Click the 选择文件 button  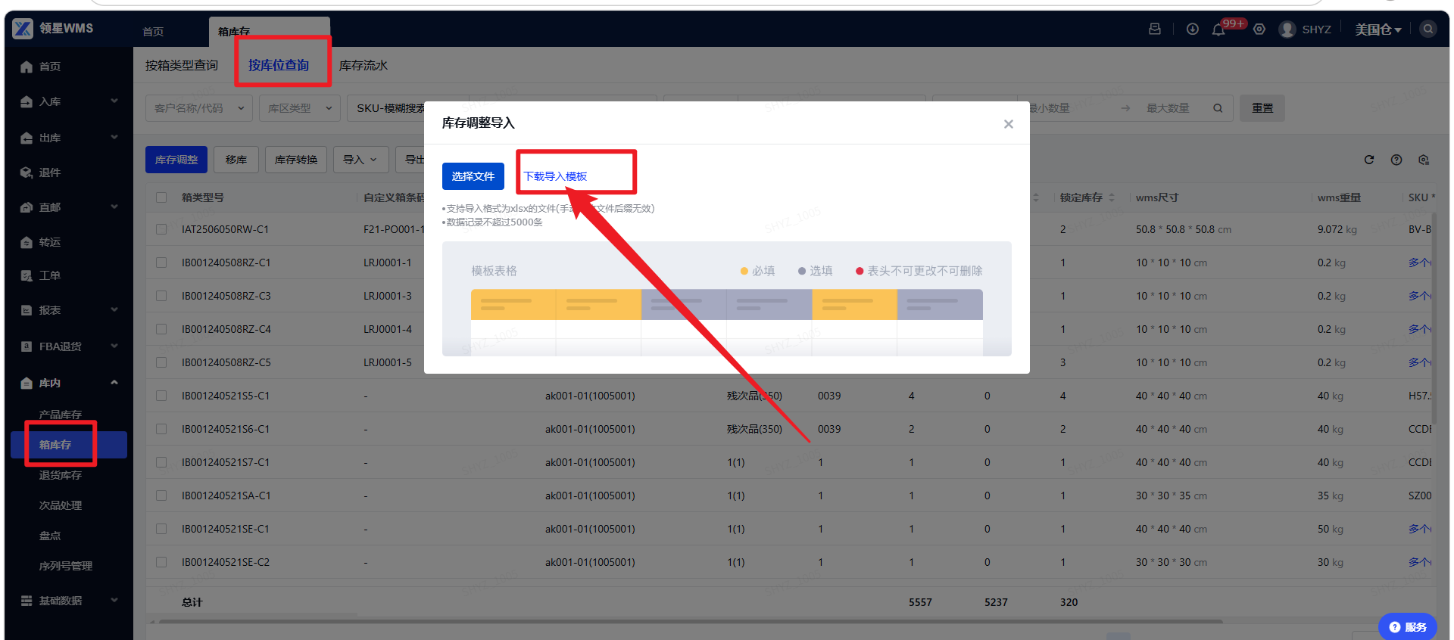[473, 176]
